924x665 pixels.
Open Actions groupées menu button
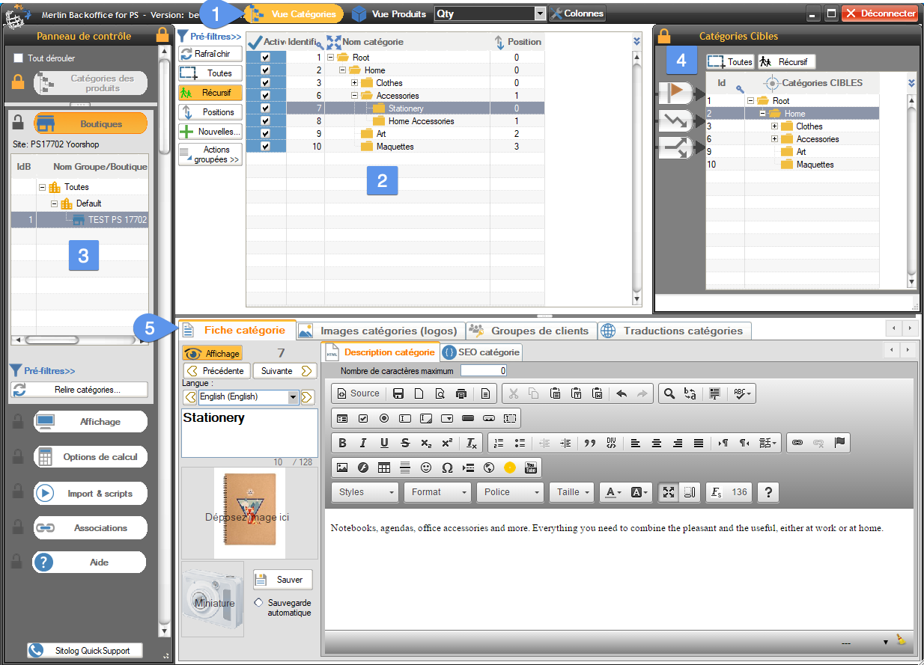[210, 155]
